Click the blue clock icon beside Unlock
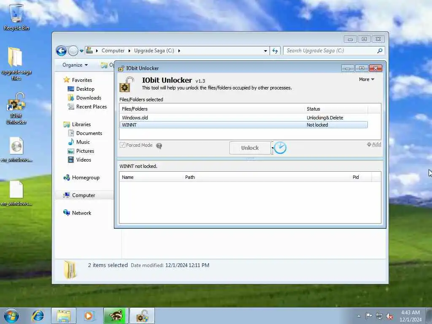 coord(281,148)
